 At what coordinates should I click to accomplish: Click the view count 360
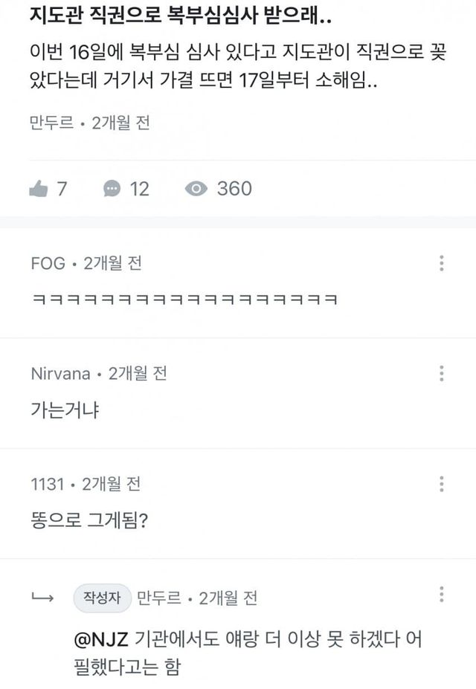[x=234, y=189]
